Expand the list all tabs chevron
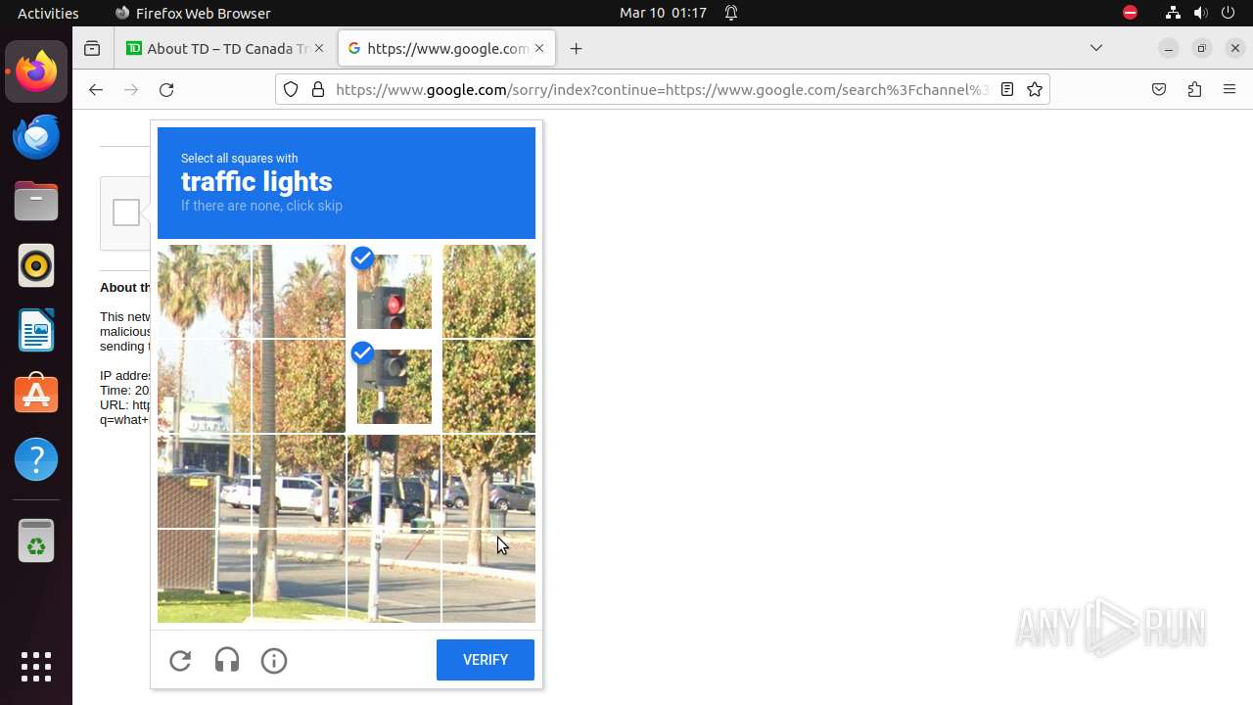Screen dimensions: 1253x705 click(1096, 48)
